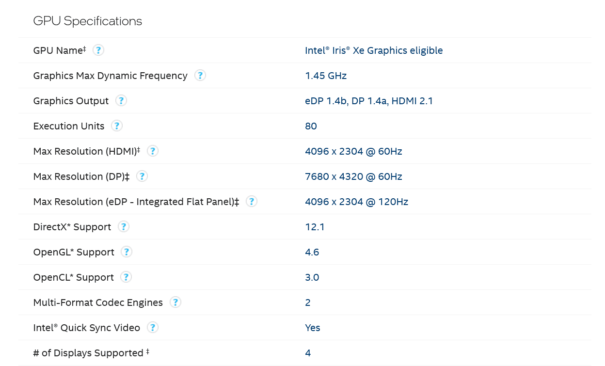Click the Intel Iris Xe Graphics eligible value
This screenshot has width=605, height=366.
tap(374, 50)
